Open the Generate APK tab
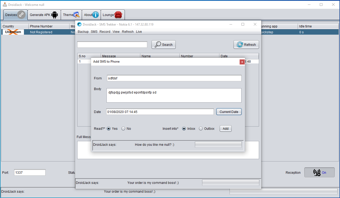The height and width of the screenshot is (198, 340). click(44, 15)
